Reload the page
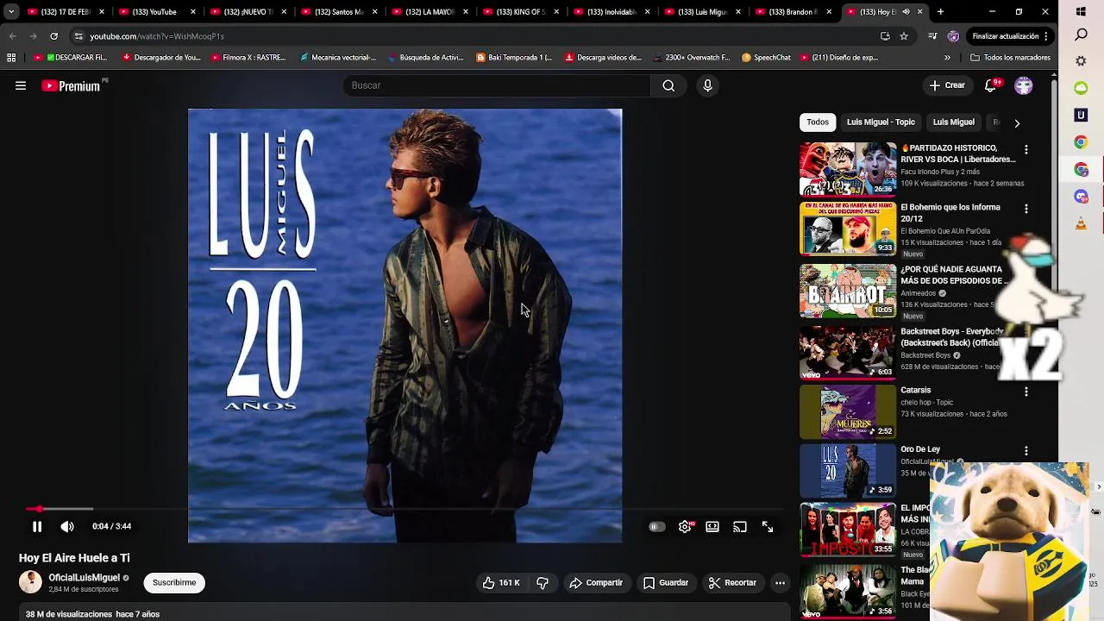1104x621 pixels. [53, 36]
